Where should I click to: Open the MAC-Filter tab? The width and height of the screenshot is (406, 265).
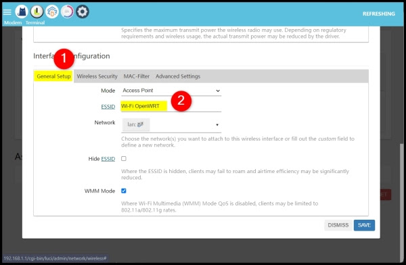coord(137,76)
